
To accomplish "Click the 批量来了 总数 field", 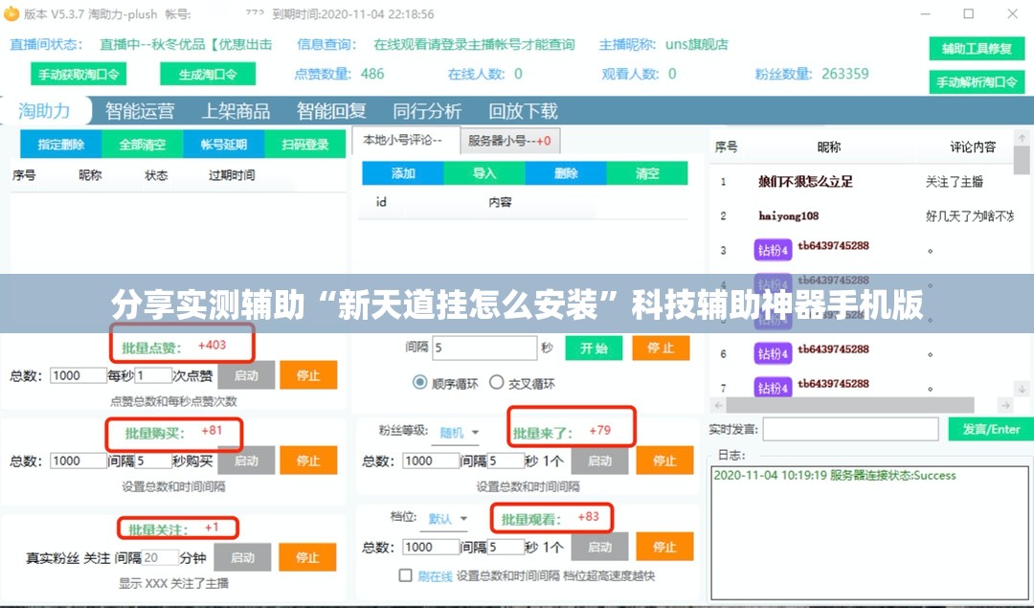I will pos(431,461).
